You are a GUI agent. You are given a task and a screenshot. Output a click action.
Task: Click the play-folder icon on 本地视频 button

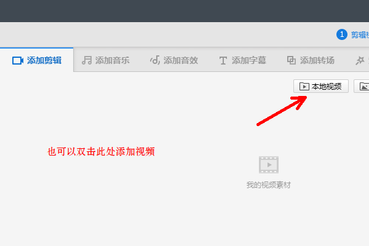coord(304,86)
